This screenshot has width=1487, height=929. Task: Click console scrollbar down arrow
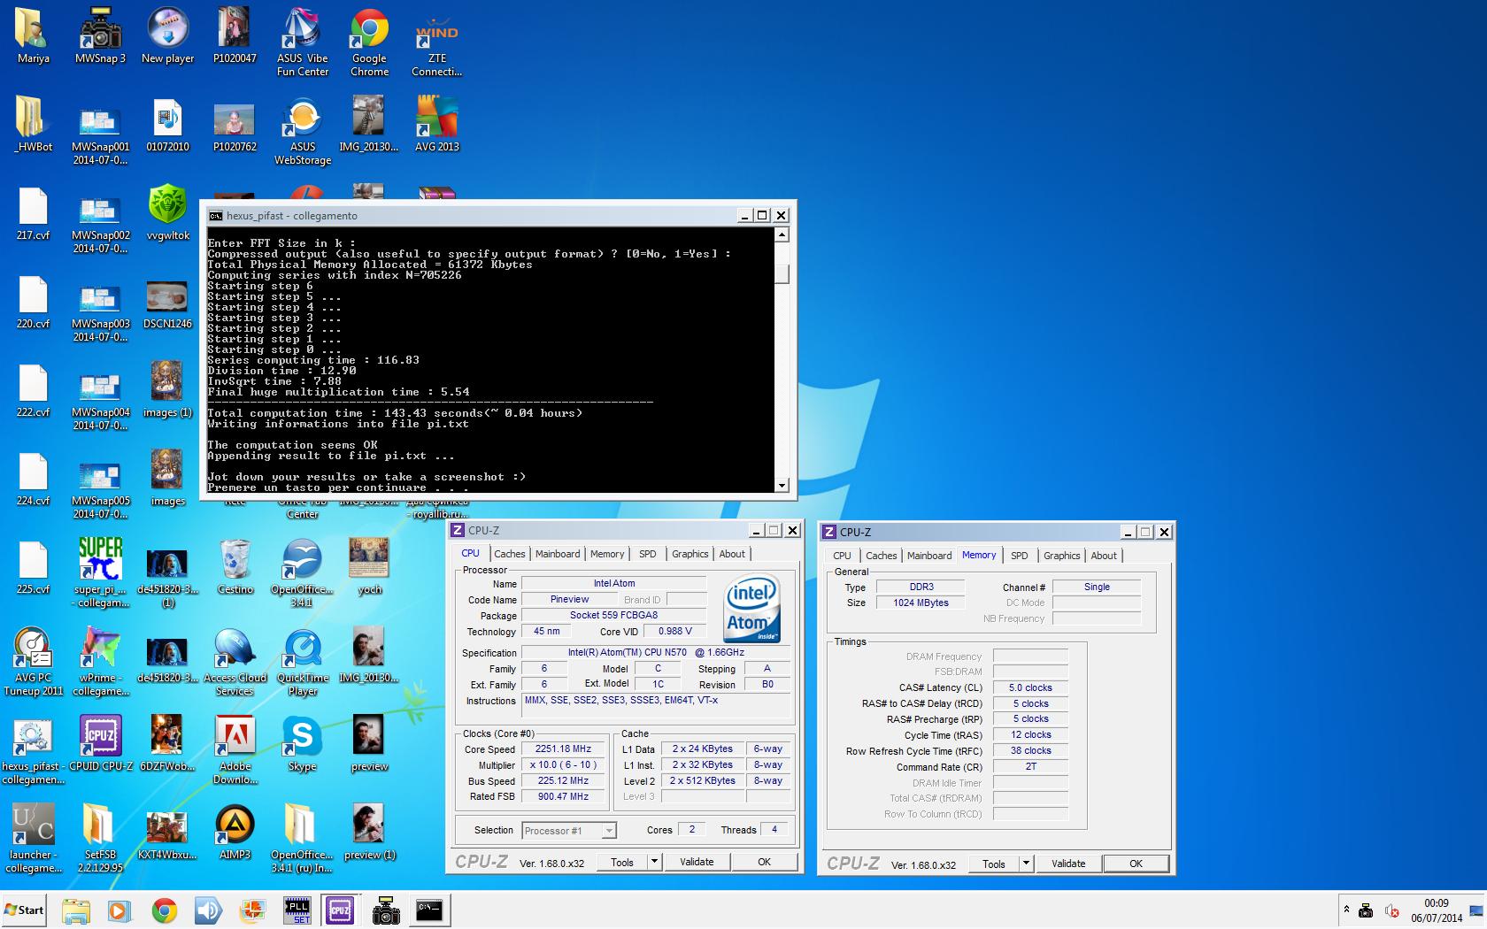point(782,485)
